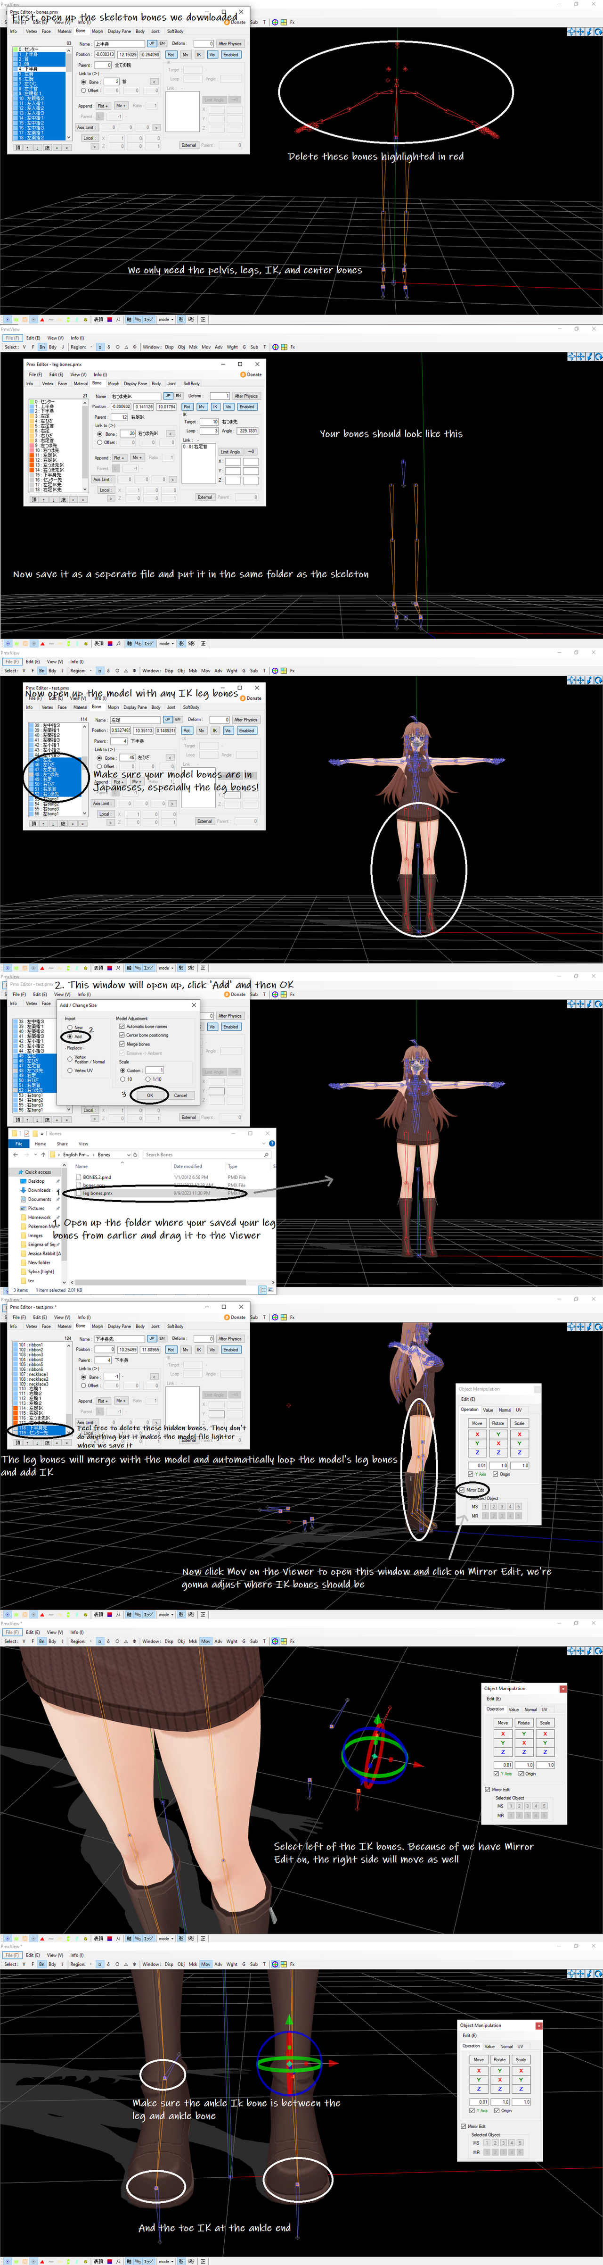Select circle region icon in PmxView toolbar above leg bones.pmx
The height and width of the screenshot is (2265, 603).
(x=117, y=347)
